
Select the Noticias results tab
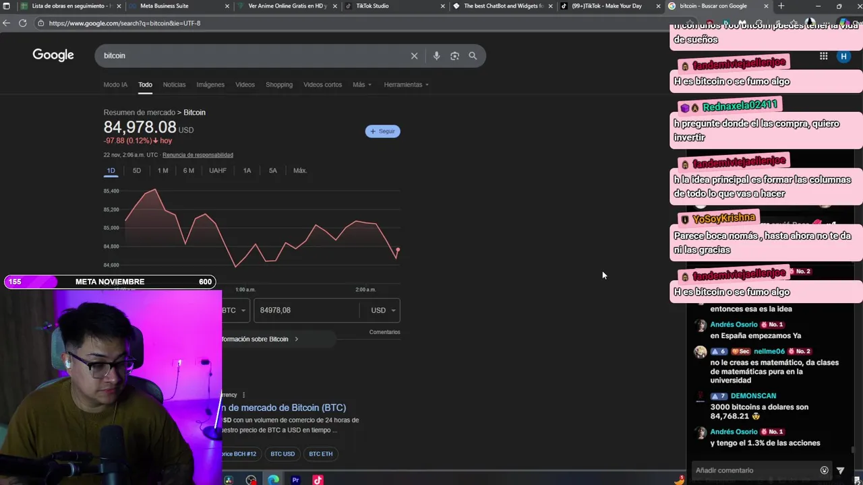point(174,85)
